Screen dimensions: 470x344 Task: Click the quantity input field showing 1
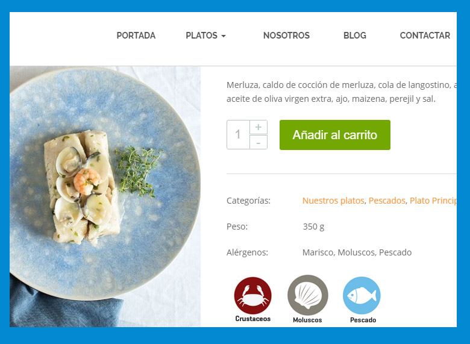pos(238,134)
